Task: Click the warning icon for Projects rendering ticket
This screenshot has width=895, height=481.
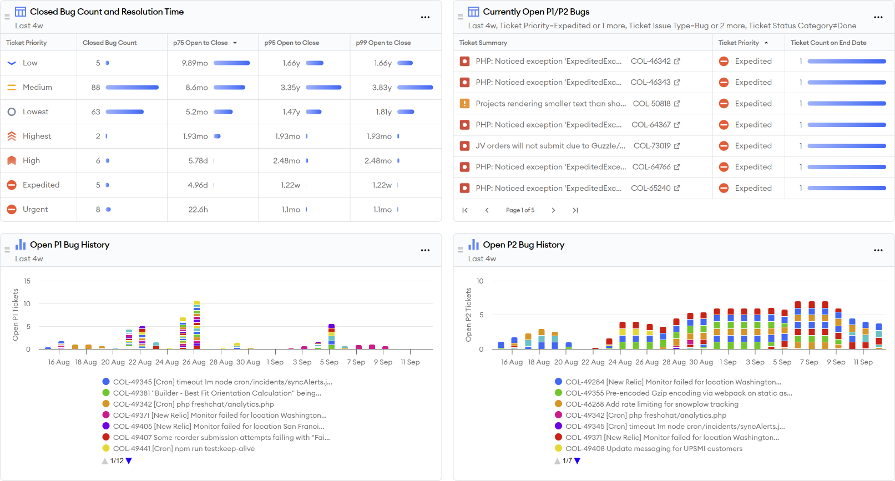Action: (465, 104)
